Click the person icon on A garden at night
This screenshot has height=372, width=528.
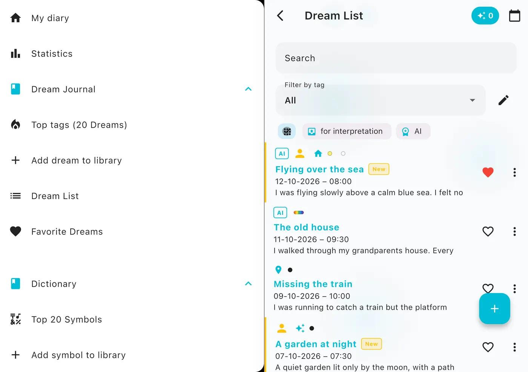pos(282,328)
